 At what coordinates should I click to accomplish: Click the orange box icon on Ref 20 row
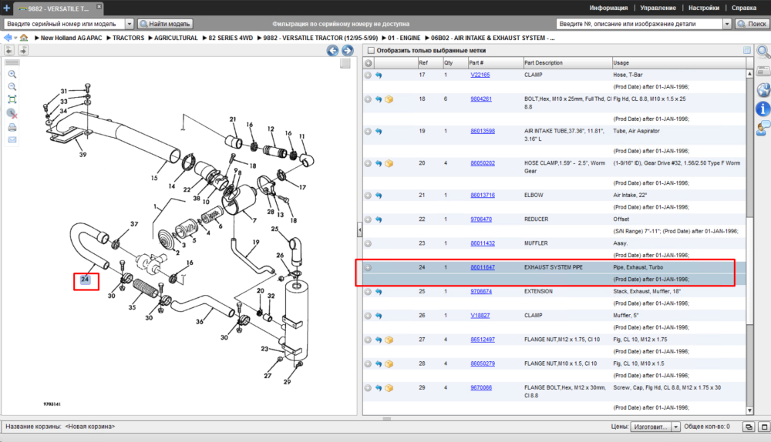click(389, 163)
